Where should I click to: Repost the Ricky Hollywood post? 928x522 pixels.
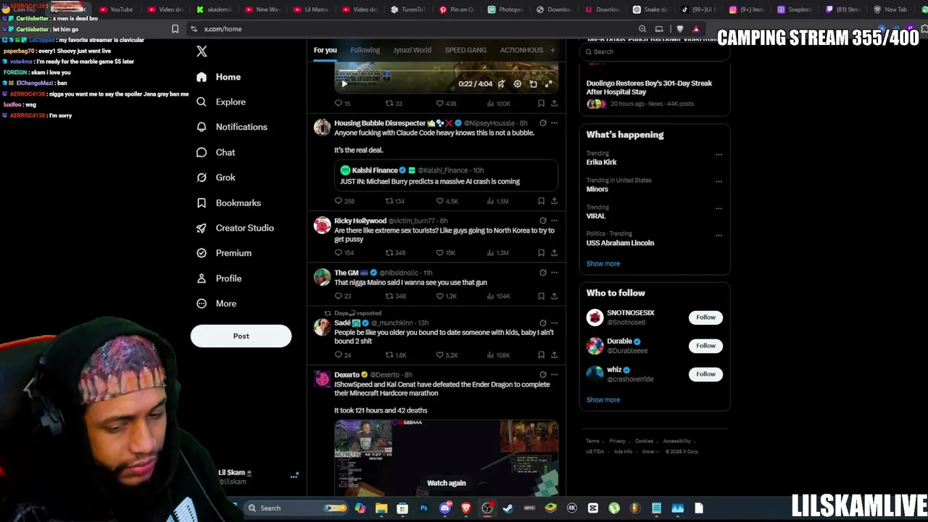pos(395,253)
